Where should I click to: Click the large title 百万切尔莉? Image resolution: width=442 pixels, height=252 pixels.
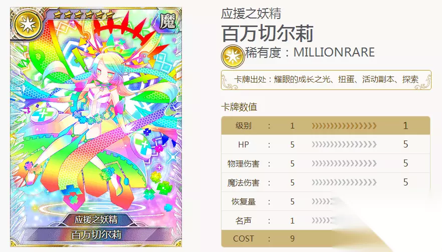[267, 33]
